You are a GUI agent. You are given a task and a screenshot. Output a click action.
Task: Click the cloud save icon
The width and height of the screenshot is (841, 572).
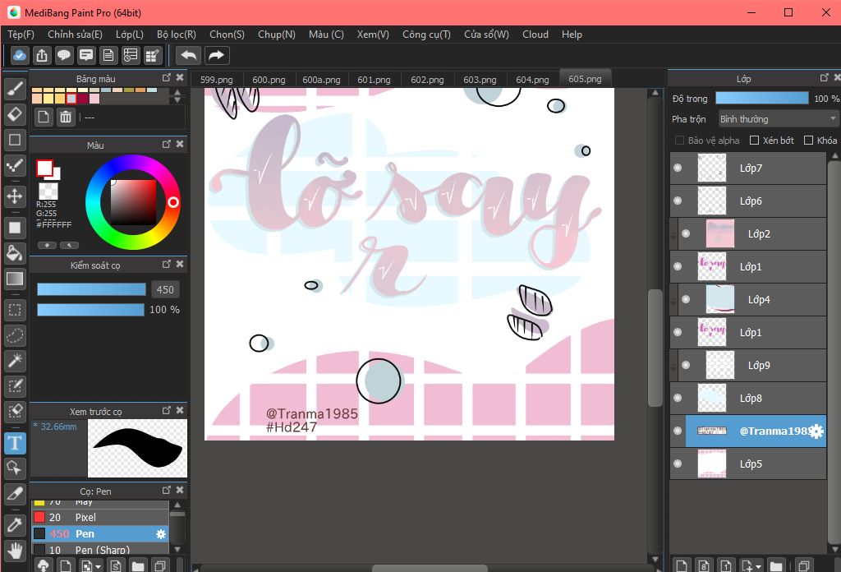(x=20, y=55)
